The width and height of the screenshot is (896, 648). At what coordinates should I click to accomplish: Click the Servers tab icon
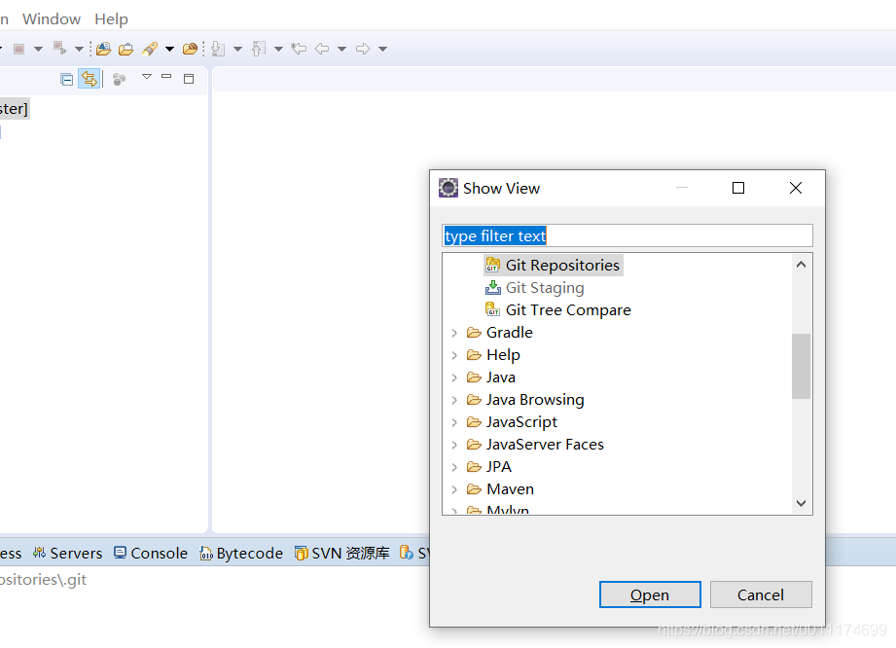(x=39, y=553)
